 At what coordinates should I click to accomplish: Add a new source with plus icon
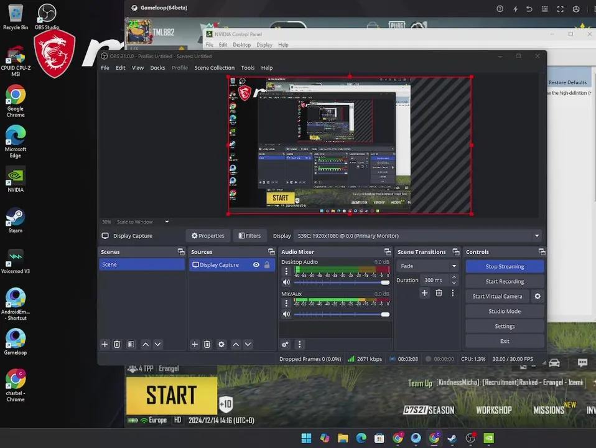point(195,344)
